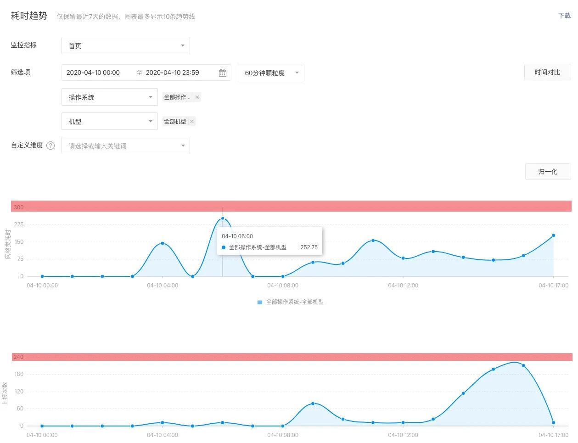
Task: Click the red 240 threshold band
Action: pos(292,357)
